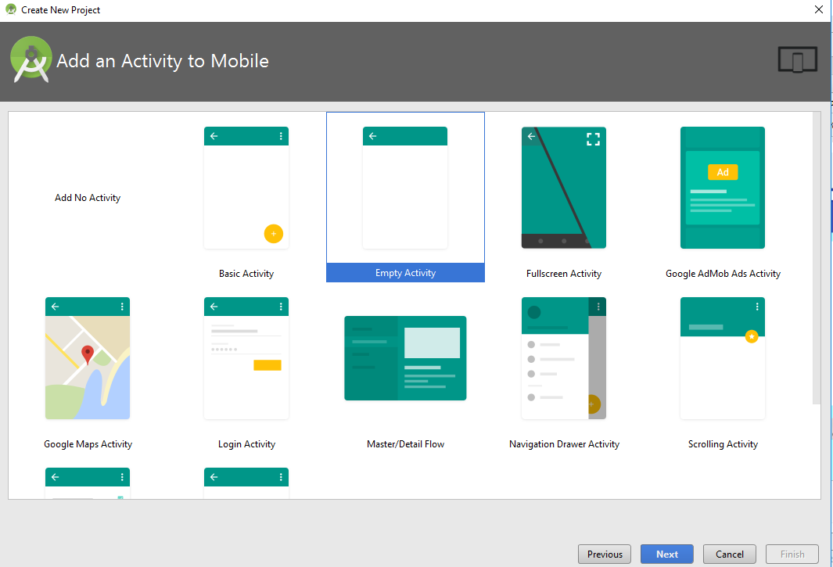Click the floating action button on Basic Activity preview

pos(273,233)
